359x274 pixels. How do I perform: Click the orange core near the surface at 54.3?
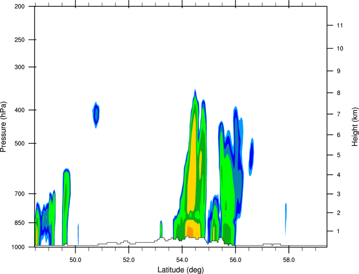click(190, 231)
